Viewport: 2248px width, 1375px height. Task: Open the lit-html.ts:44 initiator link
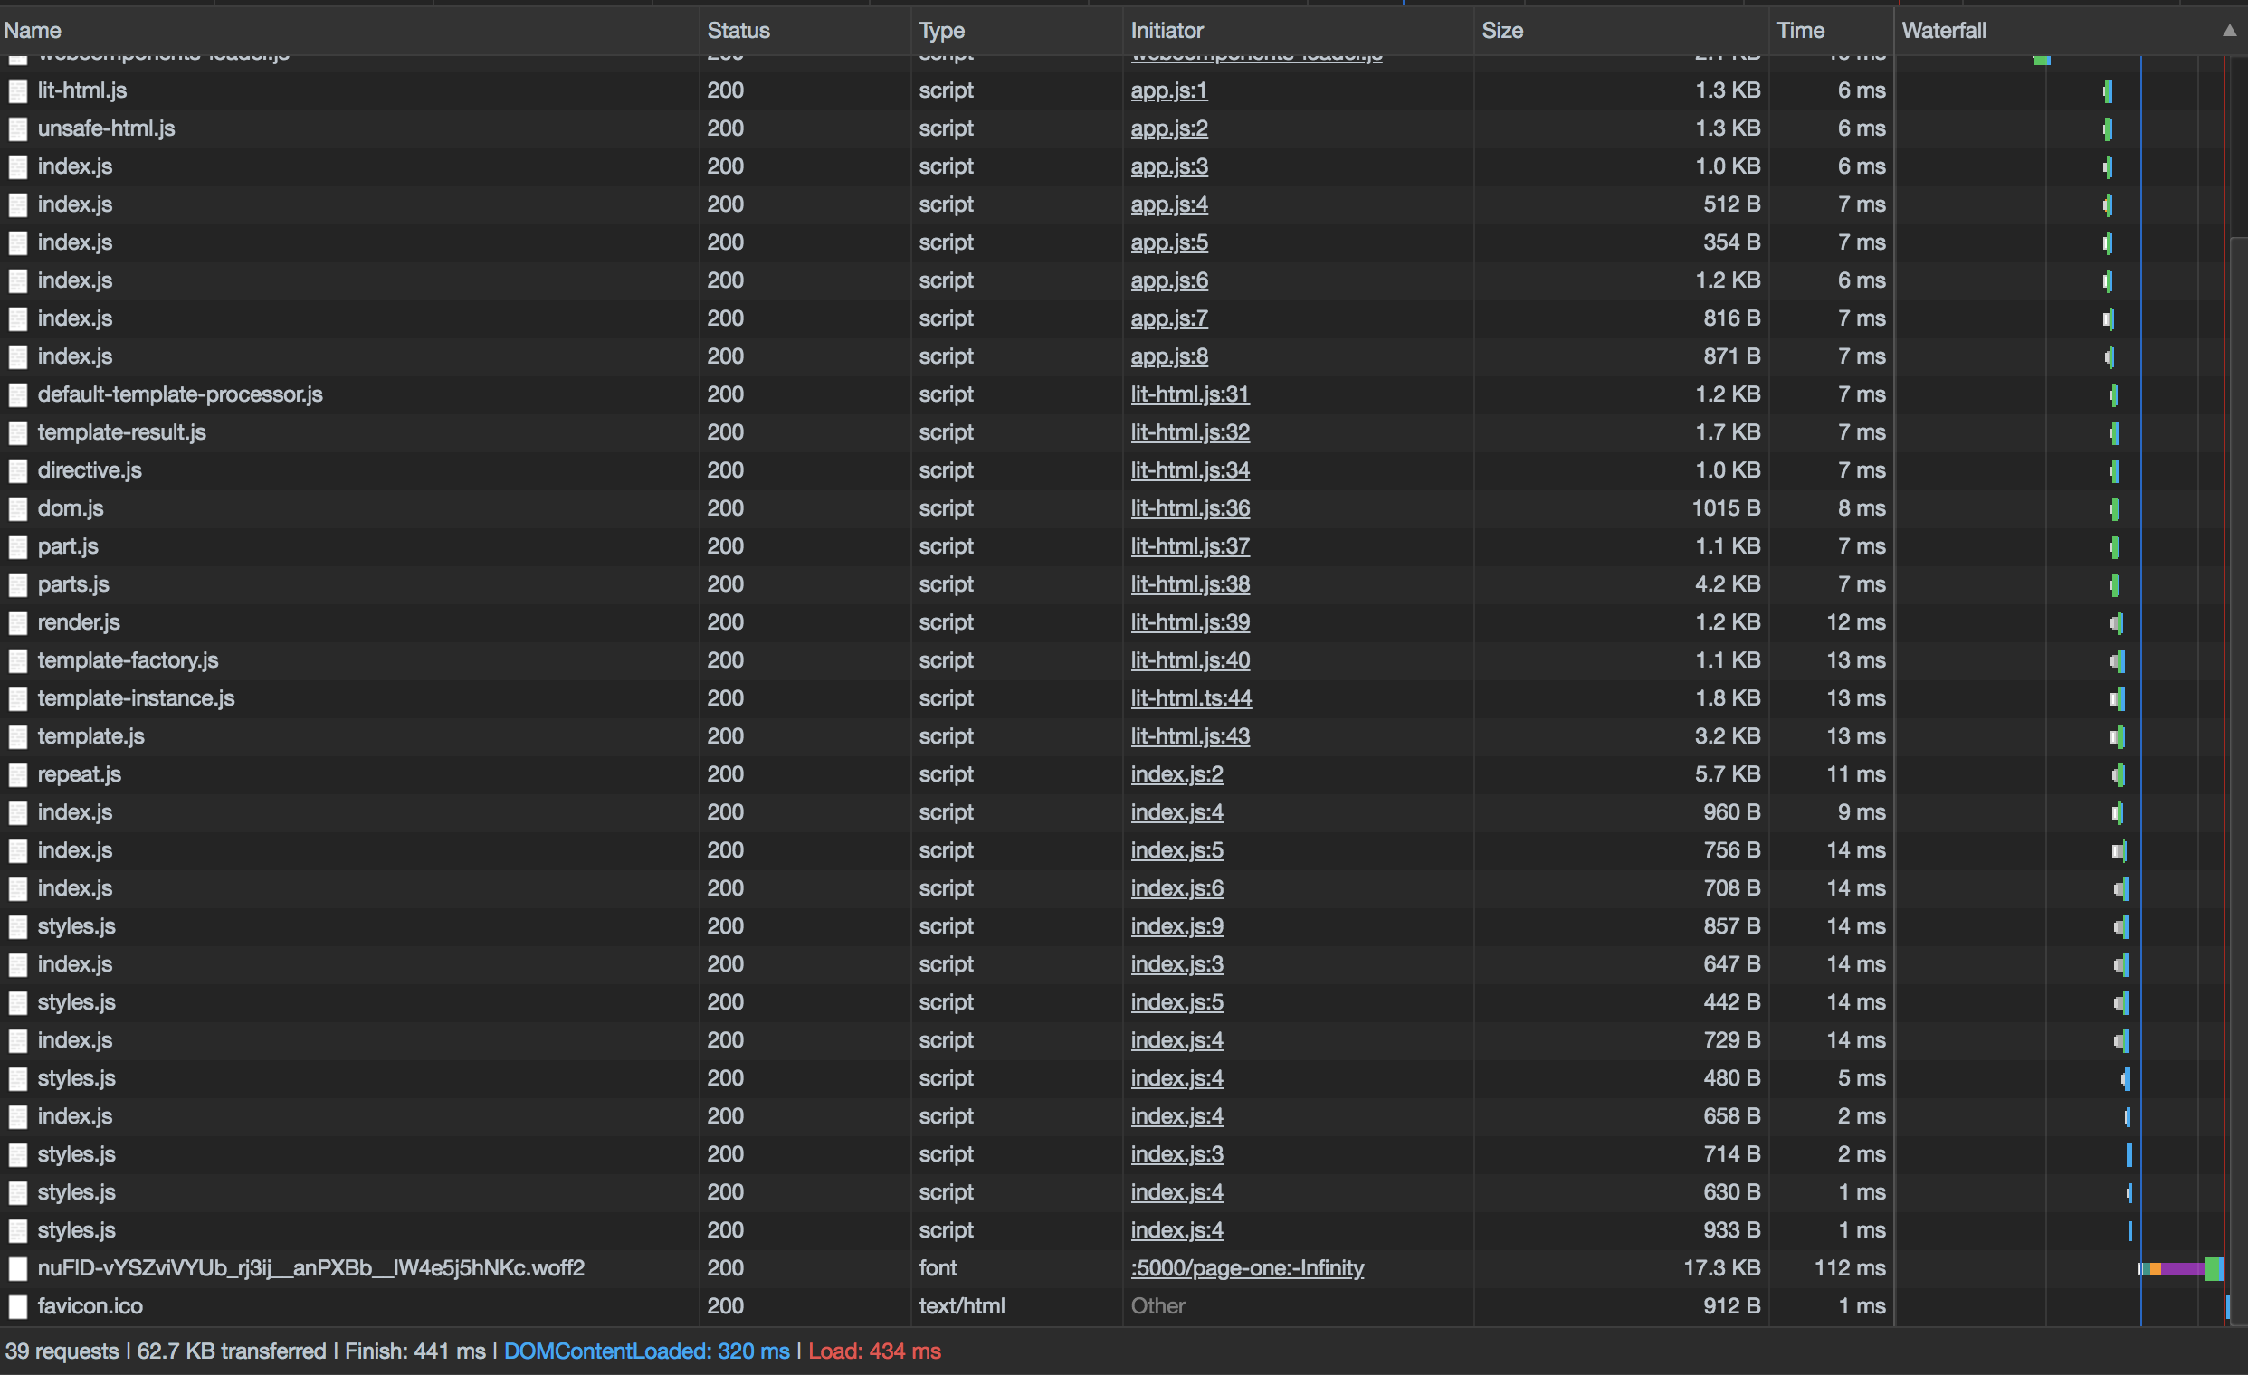pyautogui.click(x=1191, y=698)
